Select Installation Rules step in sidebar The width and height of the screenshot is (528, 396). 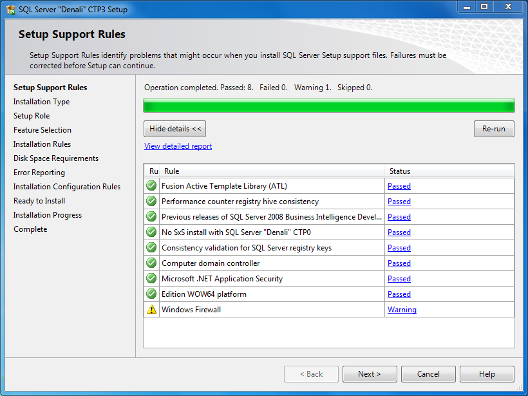click(42, 144)
